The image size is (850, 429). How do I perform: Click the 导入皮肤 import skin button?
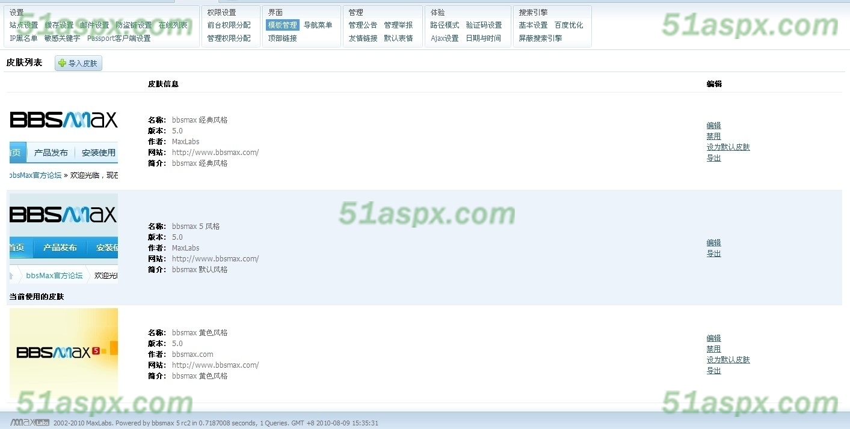point(78,63)
